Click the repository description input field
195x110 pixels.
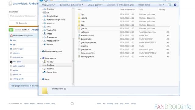tap(23, 16)
